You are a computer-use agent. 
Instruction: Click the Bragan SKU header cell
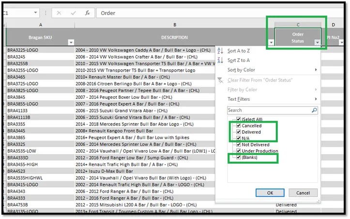(x=40, y=37)
